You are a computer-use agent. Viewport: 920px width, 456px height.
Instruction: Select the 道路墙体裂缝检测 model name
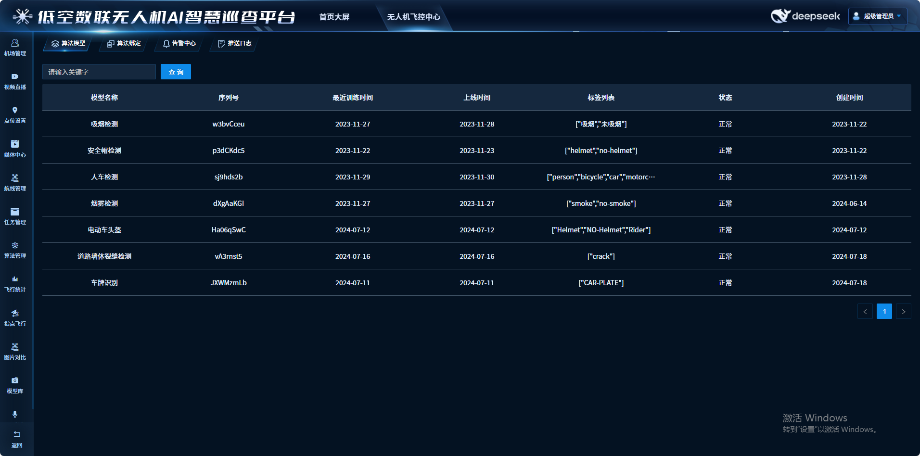(104, 256)
